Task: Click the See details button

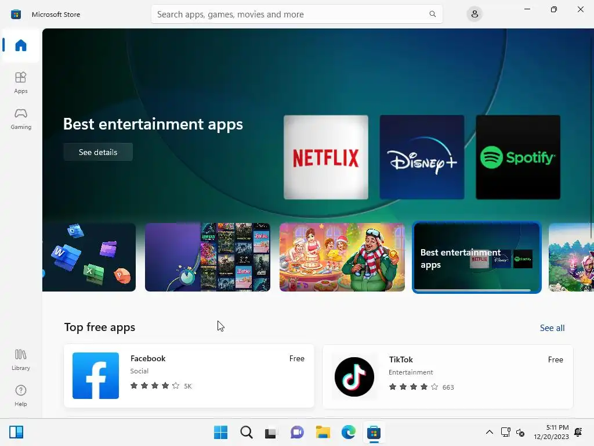Action: [x=97, y=152]
